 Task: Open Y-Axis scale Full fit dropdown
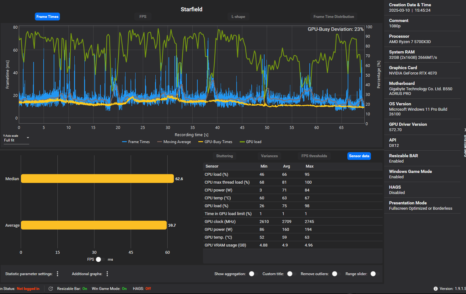point(16,140)
